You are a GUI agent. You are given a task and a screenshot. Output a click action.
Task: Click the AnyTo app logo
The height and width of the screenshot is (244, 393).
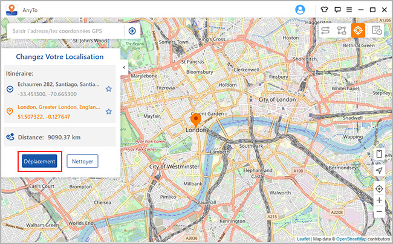click(x=11, y=10)
